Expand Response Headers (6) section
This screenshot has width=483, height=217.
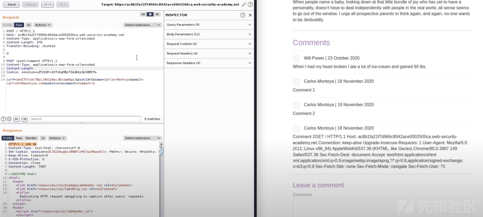tap(209, 63)
